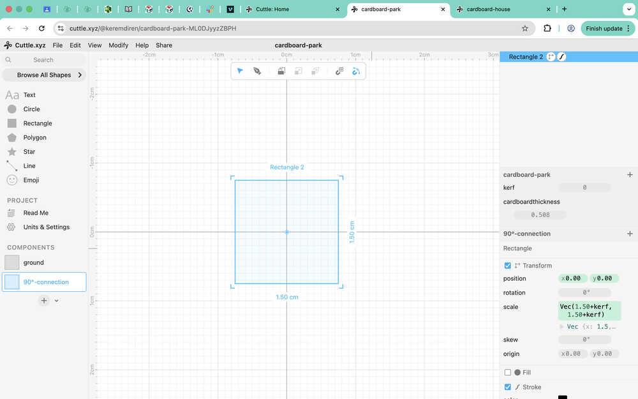
Task: Toggle snap to grid magnet icon
Action: click(x=339, y=71)
